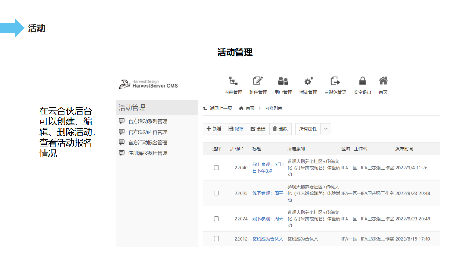Click chat icon beside 官方活动内容管理
Viewport: 470px width, 264px height.
(x=122, y=132)
